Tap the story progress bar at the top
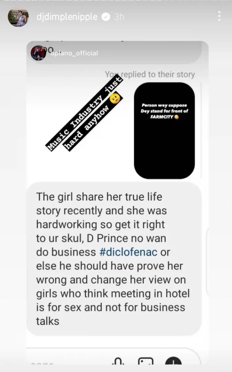The image size is (232, 372). click(x=116, y=1)
